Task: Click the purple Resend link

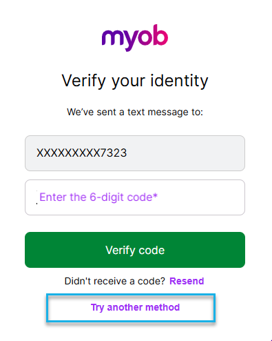Action: click(x=187, y=281)
